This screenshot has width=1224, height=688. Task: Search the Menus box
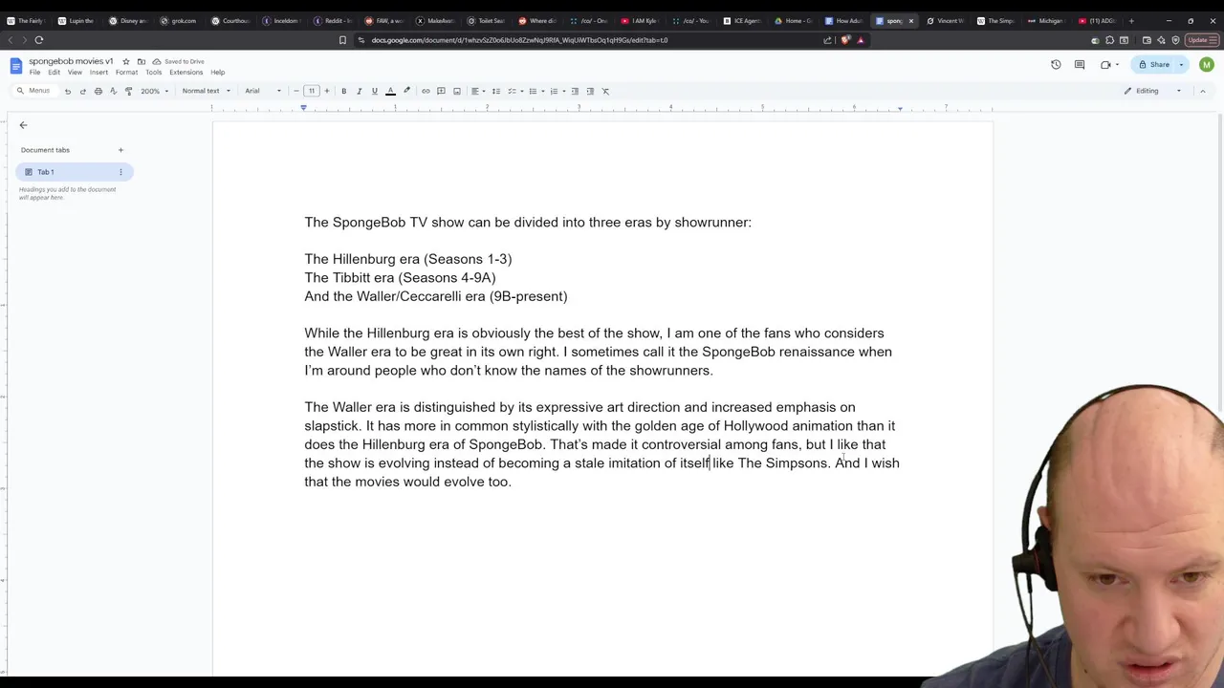[33, 91]
